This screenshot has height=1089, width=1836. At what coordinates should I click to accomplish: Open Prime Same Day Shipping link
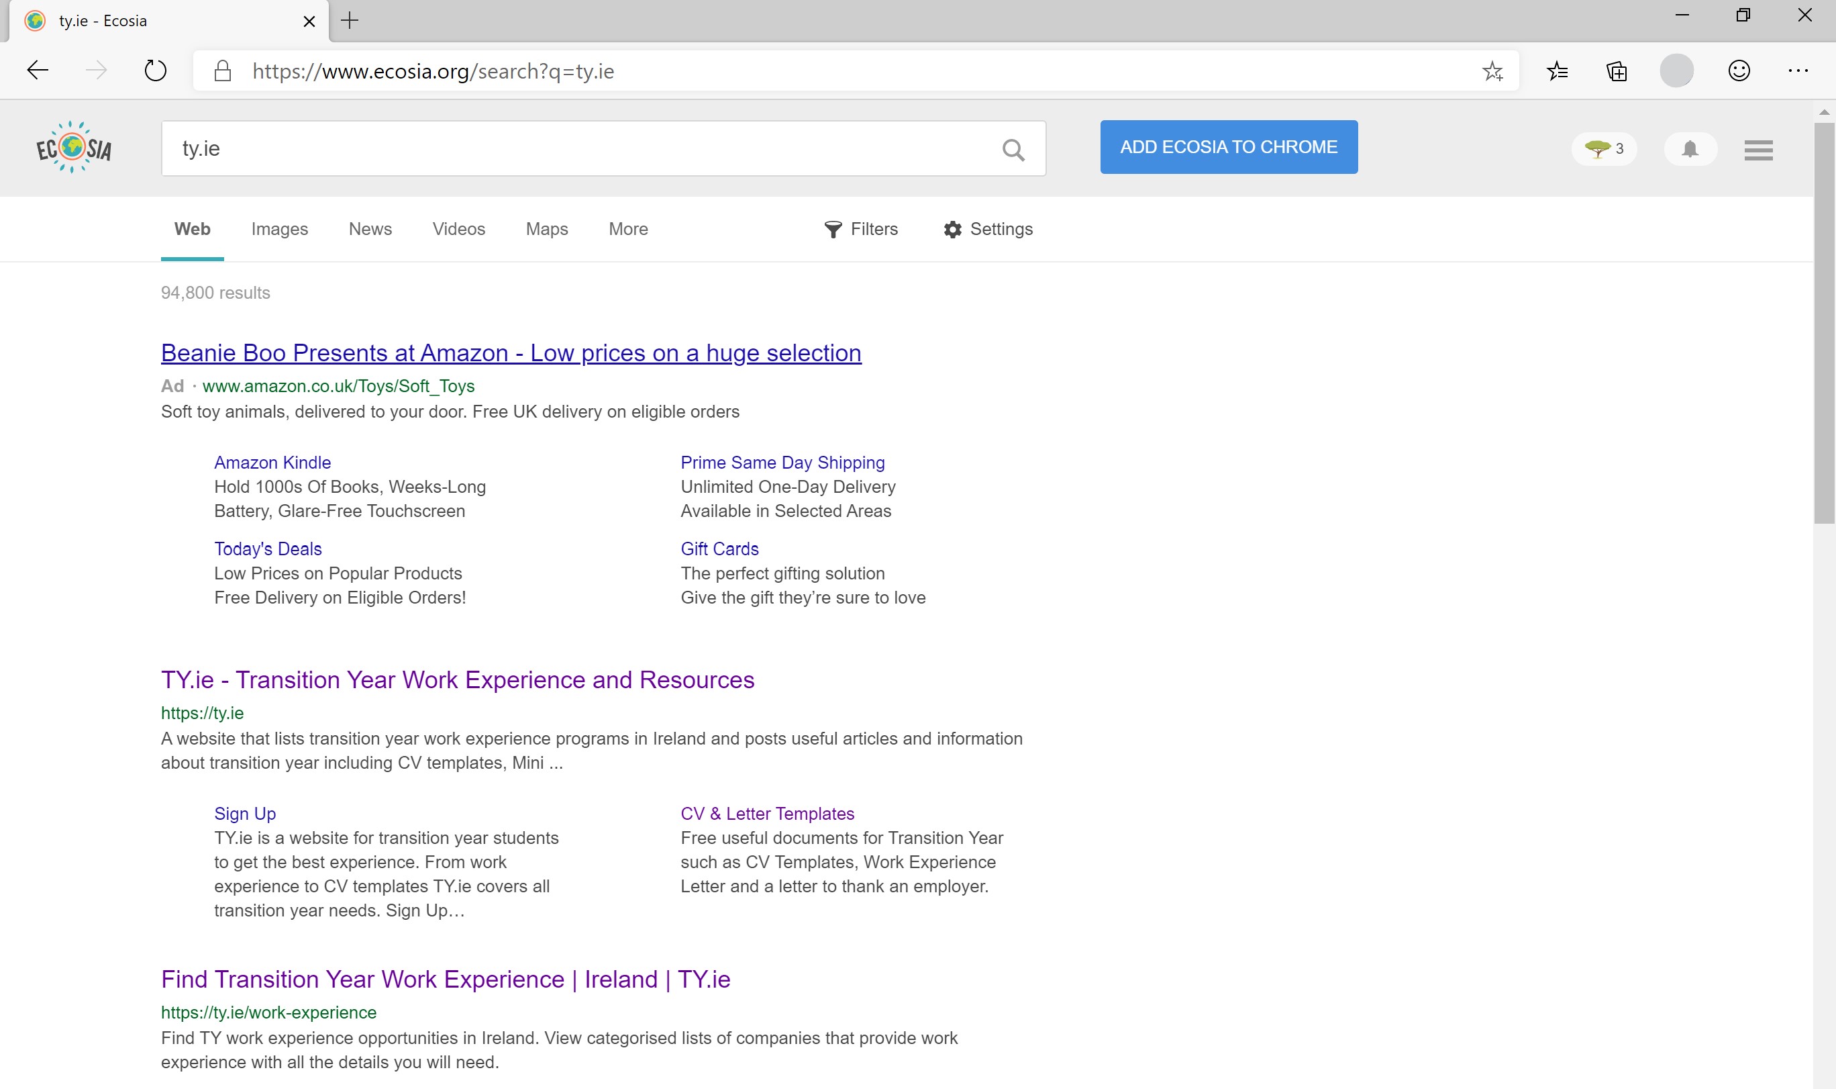(x=782, y=463)
